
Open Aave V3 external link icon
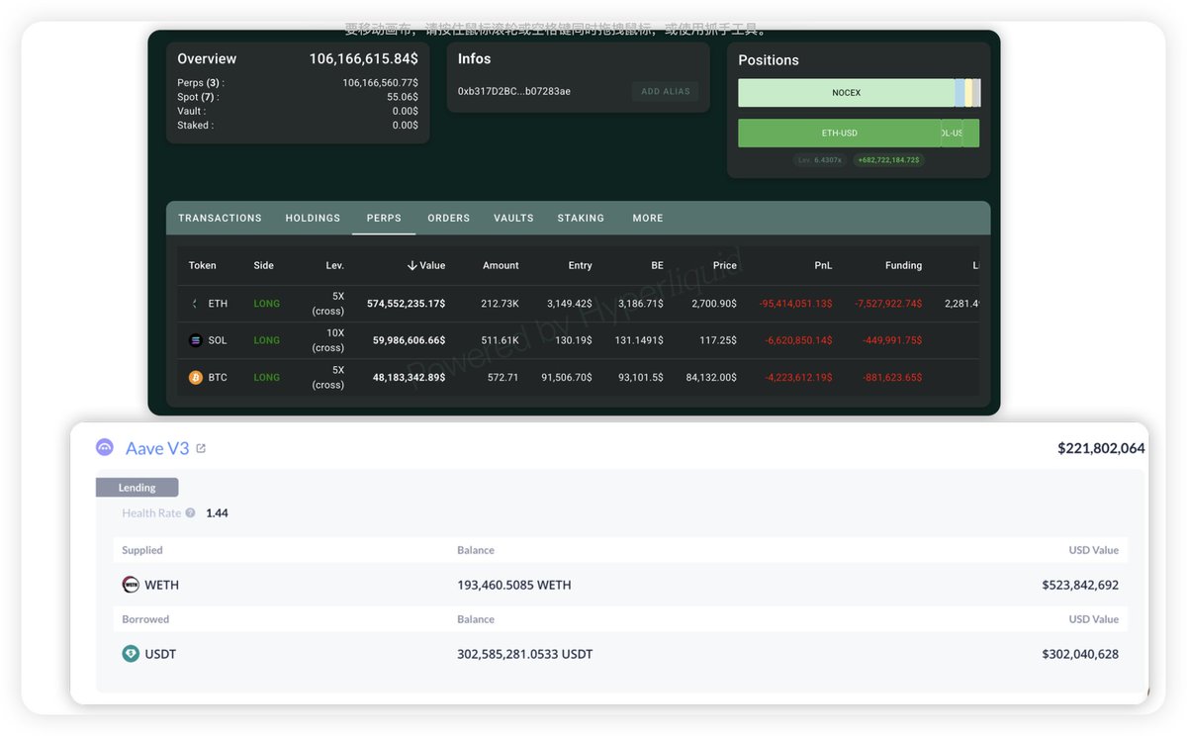point(201,449)
